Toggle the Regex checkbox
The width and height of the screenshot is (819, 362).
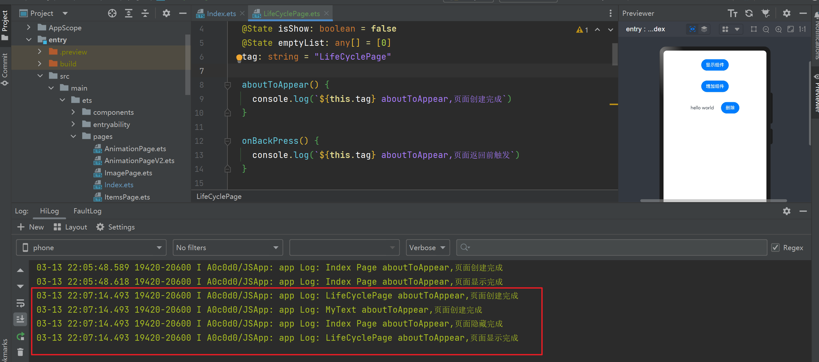775,248
